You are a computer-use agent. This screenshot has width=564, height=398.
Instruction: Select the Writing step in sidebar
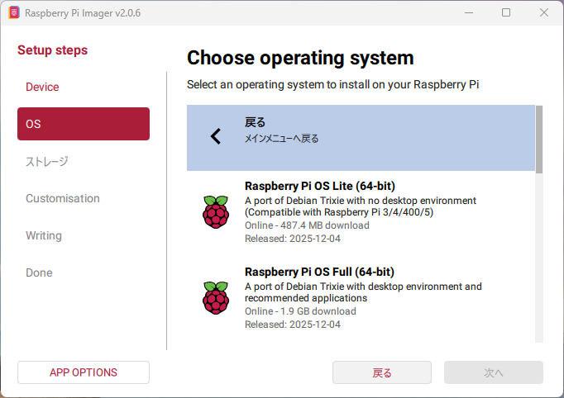(44, 235)
